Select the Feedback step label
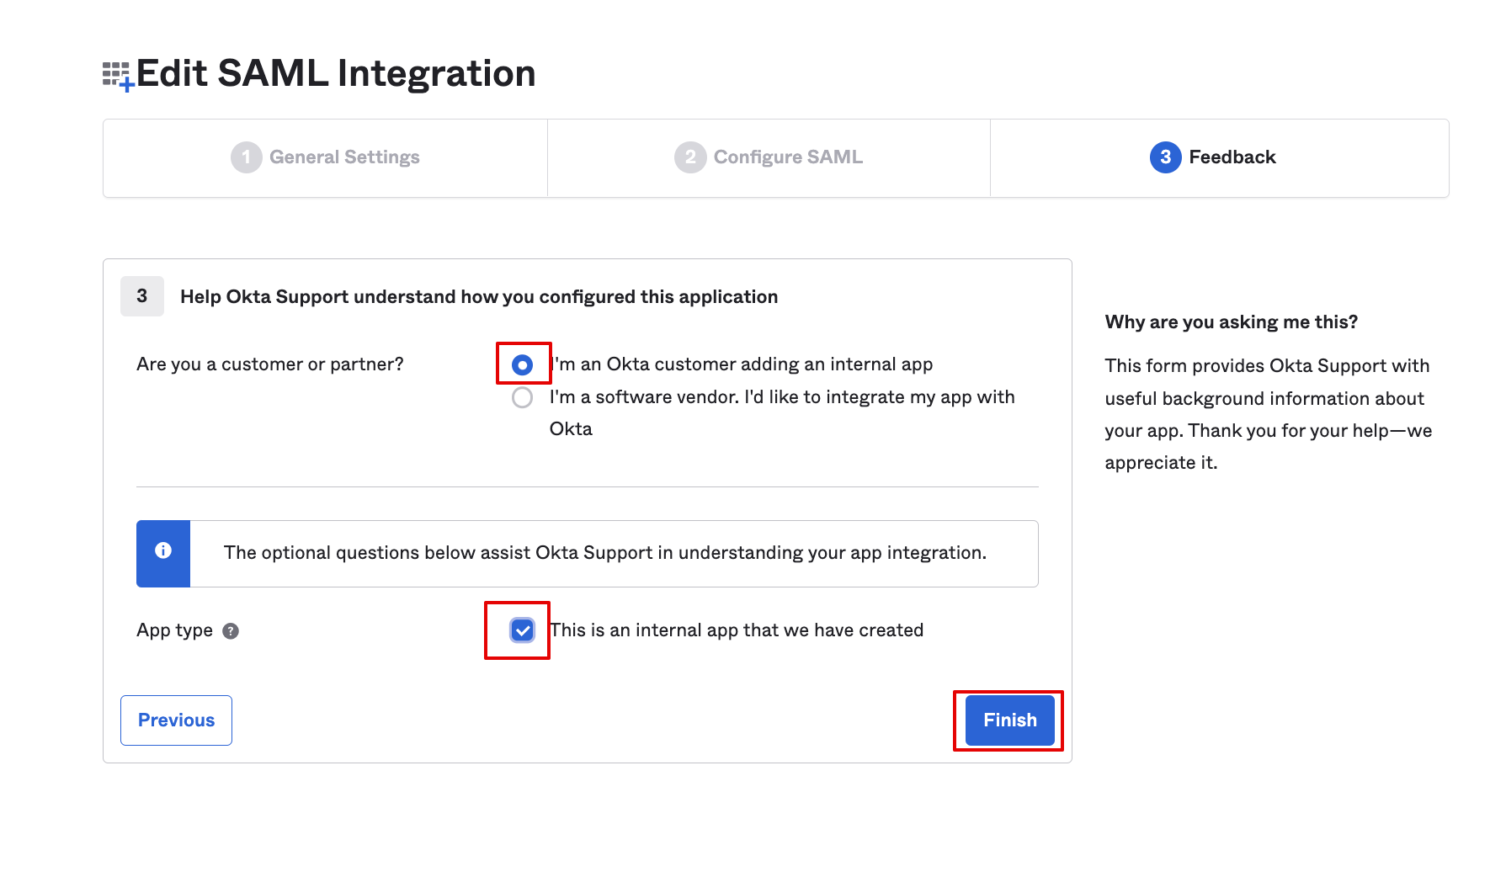The width and height of the screenshot is (1490, 877). 1232,157
